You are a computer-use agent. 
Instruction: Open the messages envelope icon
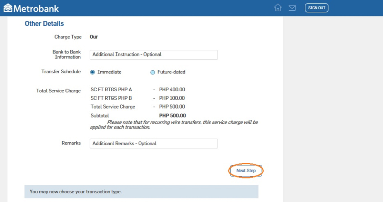point(292,8)
